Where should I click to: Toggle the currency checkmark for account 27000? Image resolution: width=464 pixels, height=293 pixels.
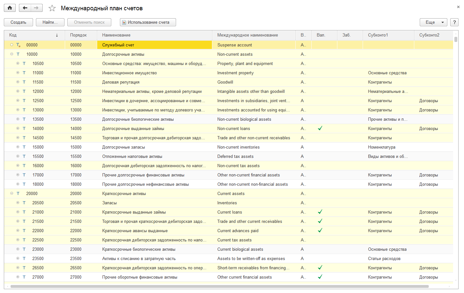[x=320, y=277]
